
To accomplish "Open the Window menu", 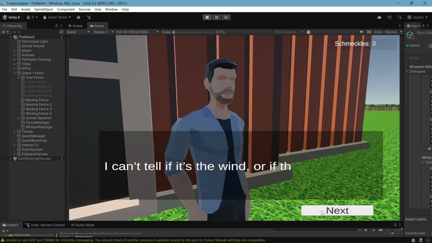I will 111,9.
